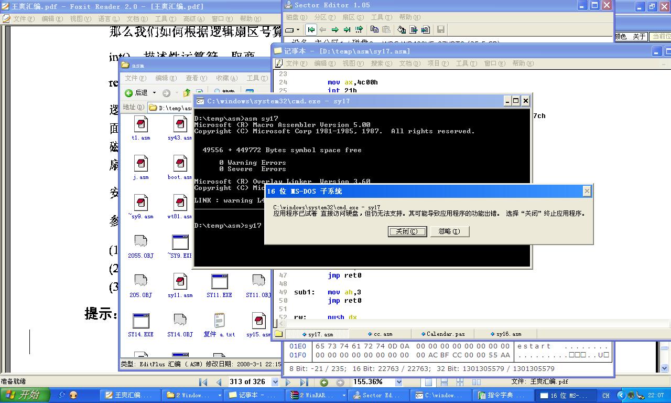This screenshot has width=671, height=403.
Task: Switch to 王爽汇编 taskbar button
Action: 130,395
